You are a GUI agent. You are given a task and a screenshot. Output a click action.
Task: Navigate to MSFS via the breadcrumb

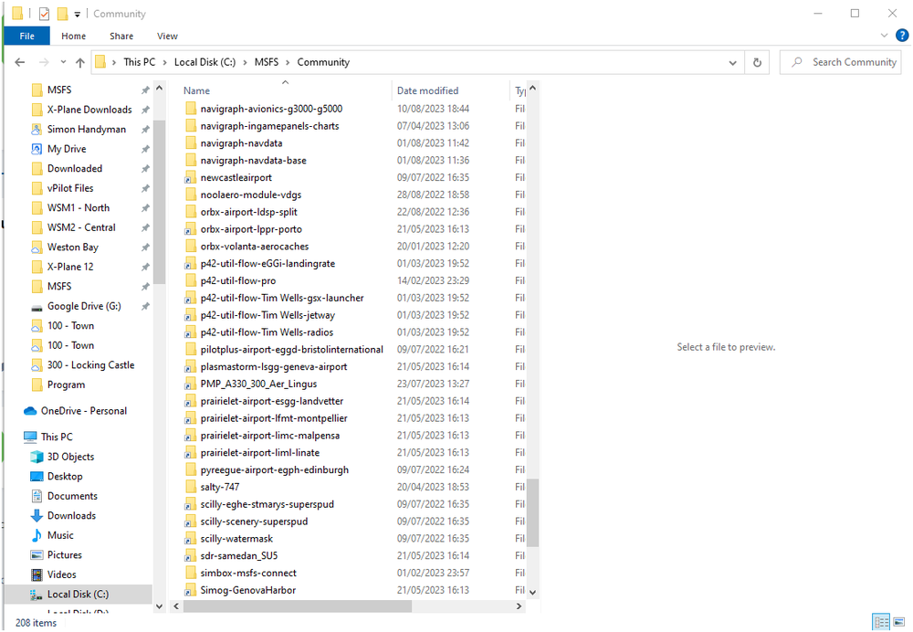coord(263,61)
